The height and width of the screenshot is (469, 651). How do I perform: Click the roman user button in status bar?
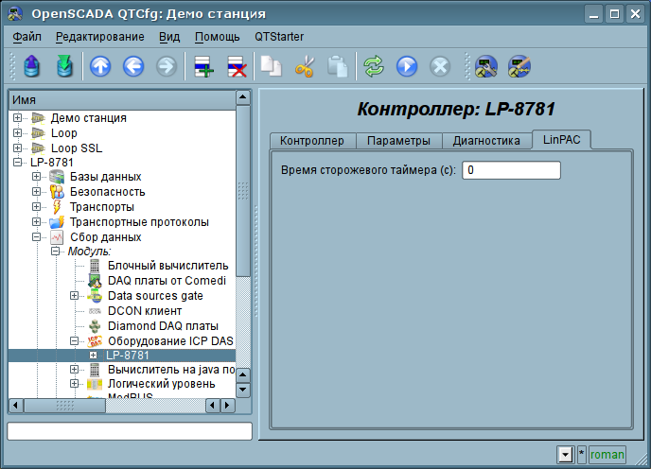(607, 455)
